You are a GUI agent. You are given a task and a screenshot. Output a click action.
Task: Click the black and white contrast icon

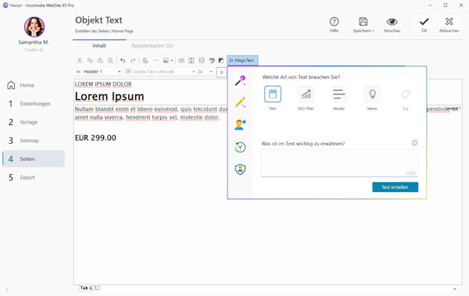(x=221, y=60)
